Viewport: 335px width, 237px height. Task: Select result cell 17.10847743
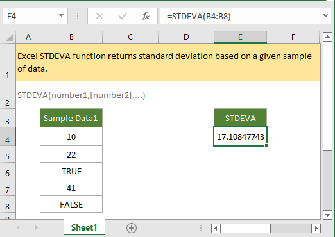pyautogui.click(x=240, y=136)
